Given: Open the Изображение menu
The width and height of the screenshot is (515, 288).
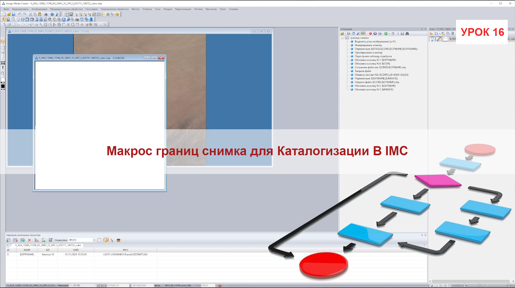Looking at the screenshot, I should [39, 9].
